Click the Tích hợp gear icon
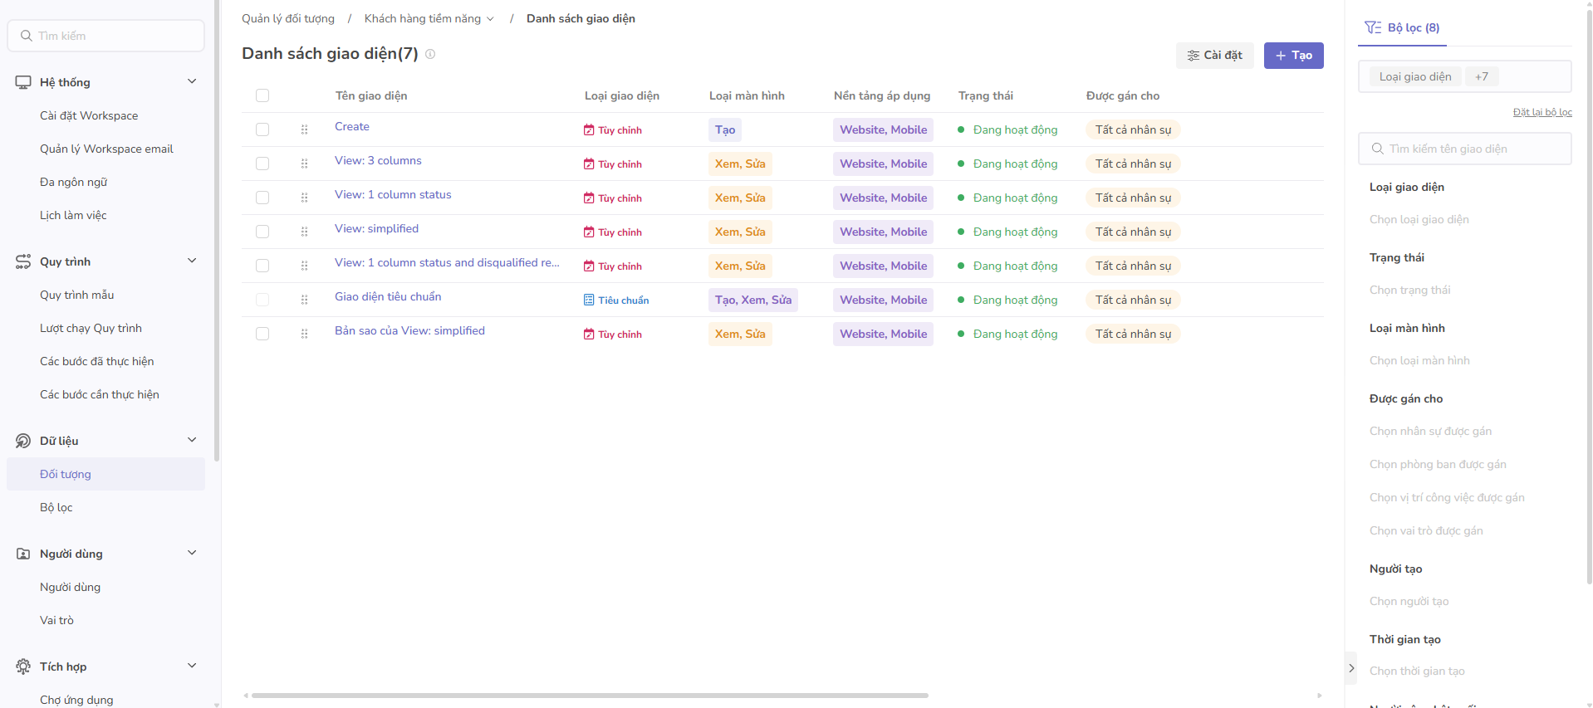 [23, 666]
